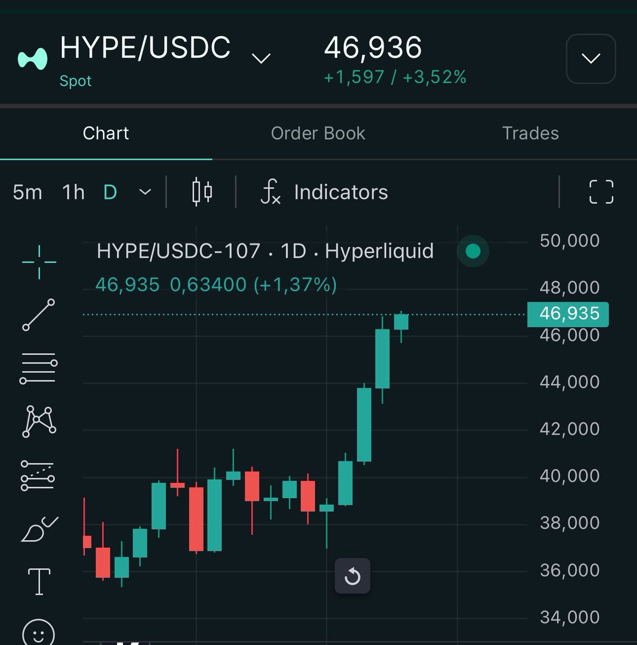Screen dimensions: 637x645
Task: Click the 38,000 price axis label
Action: (x=570, y=522)
